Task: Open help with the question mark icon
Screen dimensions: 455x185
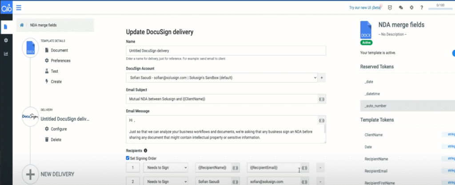Action: (x=422, y=8)
